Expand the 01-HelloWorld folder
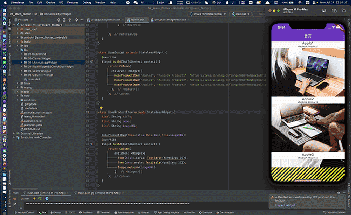Screen dimensions: 351x215 pos(21,54)
